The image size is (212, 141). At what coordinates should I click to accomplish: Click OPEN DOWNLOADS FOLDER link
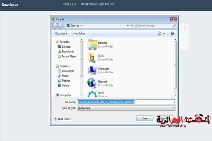(98, 5)
